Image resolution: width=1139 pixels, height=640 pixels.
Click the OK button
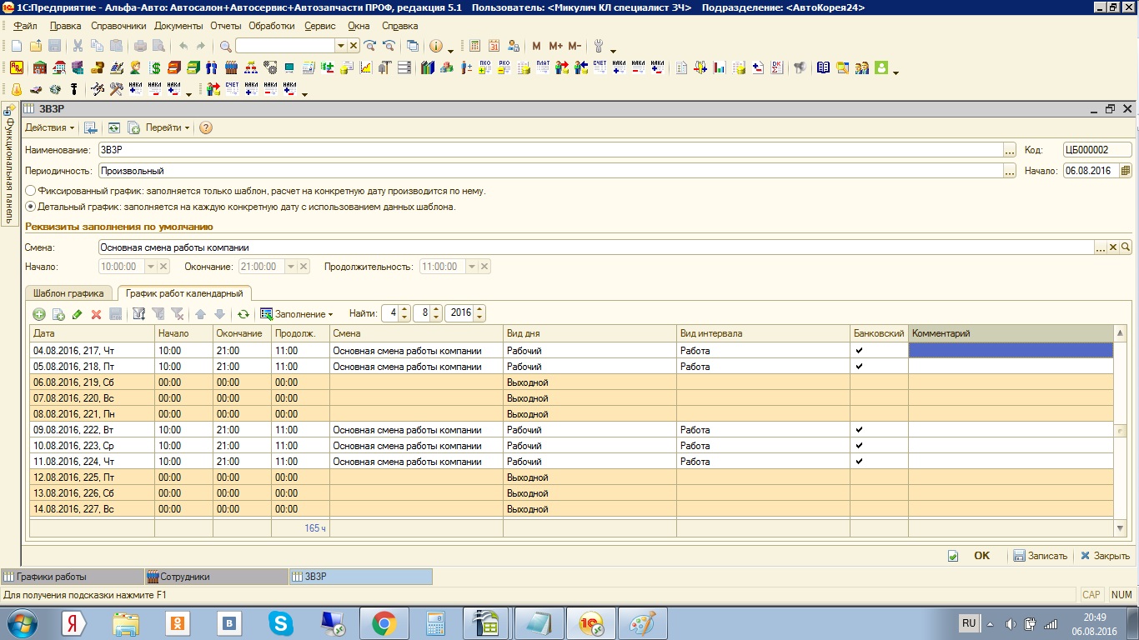pos(981,556)
